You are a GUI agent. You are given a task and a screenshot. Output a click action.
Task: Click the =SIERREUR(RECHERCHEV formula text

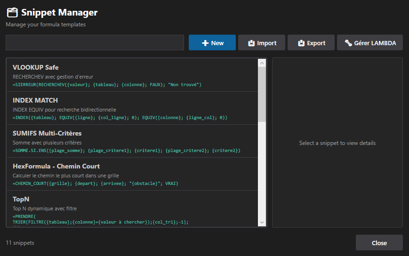pyautogui.click(x=107, y=85)
